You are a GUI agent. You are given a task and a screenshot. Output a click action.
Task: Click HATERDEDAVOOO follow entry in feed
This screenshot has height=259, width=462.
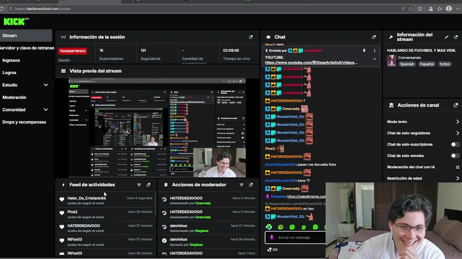(x=106, y=228)
